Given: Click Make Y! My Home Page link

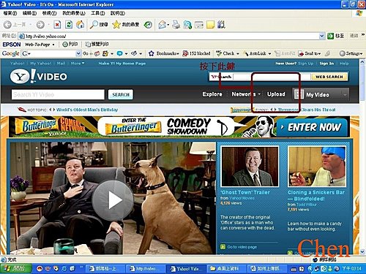Looking at the screenshot, I should 122,64.
